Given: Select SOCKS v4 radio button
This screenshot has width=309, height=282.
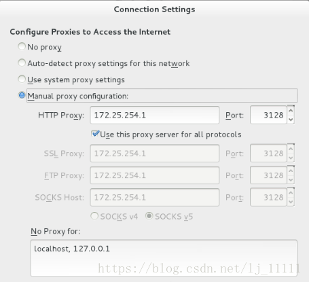Looking at the screenshot, I should pos(94,216).
